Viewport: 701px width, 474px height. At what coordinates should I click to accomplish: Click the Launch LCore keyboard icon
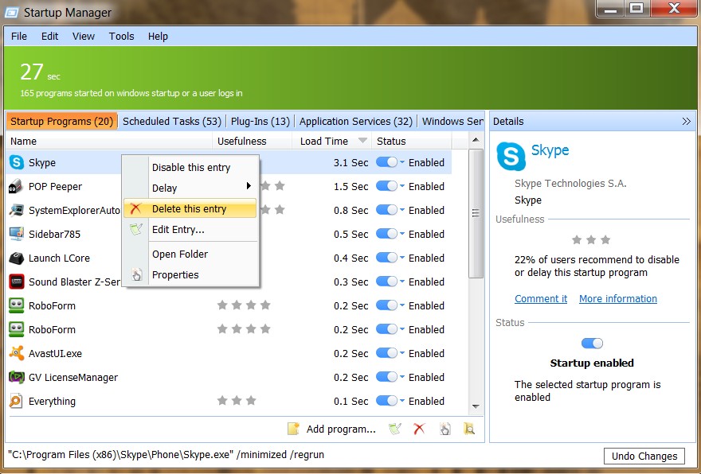click(x=17, y=258)
